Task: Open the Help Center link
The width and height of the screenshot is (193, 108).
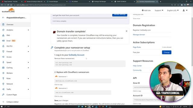Action: click(x=137, y=66)
